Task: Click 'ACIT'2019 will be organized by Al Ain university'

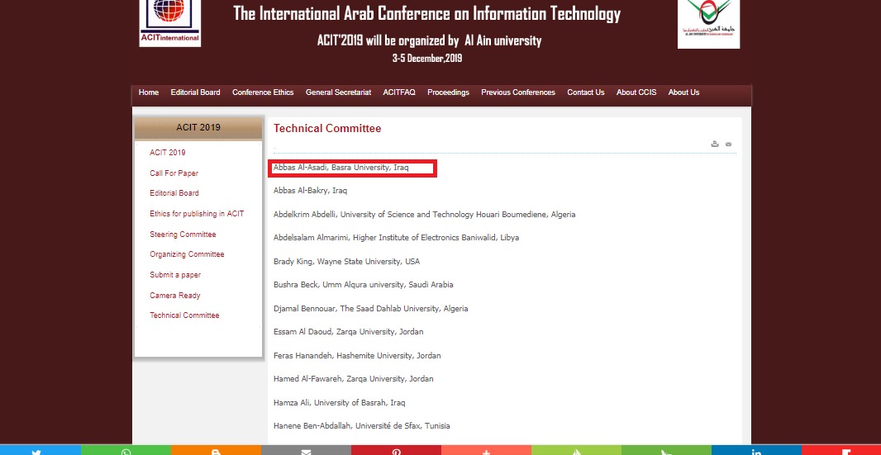Action: pos(429,41)
